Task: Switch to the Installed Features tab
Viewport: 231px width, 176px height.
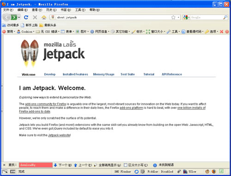Action: tap(75, 74)
